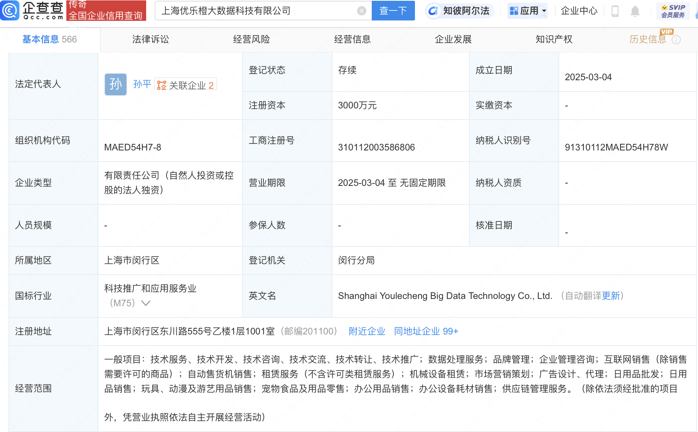Expand the 国标行业 (M75) chevron
This screenshot has width=698, height=432.
146,303
